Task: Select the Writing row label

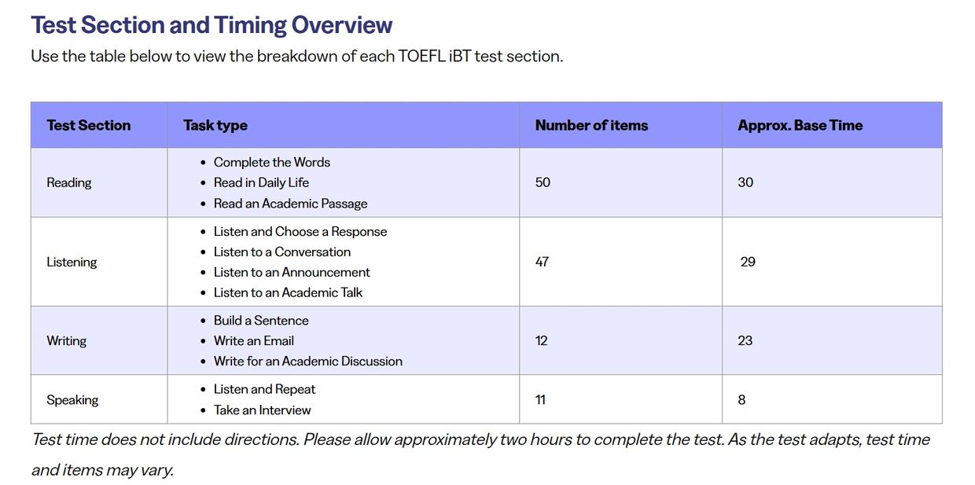Action: tap(67, 340)
